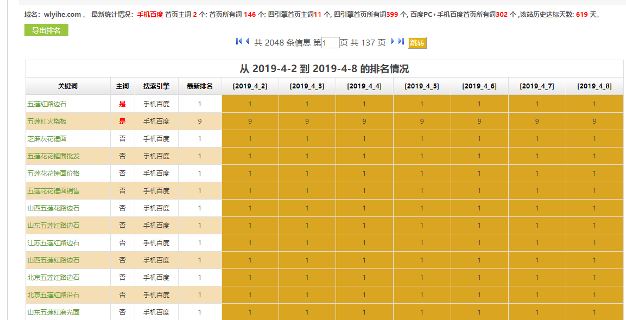Open the keyword 山西五莲花路边石
626x320 pixels.
pos(54,208)
